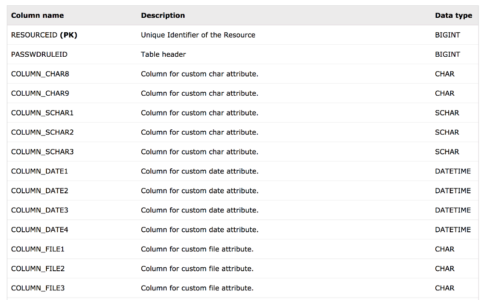The width and height of the screenshot is (482, 300).
Task: Click the COLUMN_DATE3 entry
Action: 40,210
